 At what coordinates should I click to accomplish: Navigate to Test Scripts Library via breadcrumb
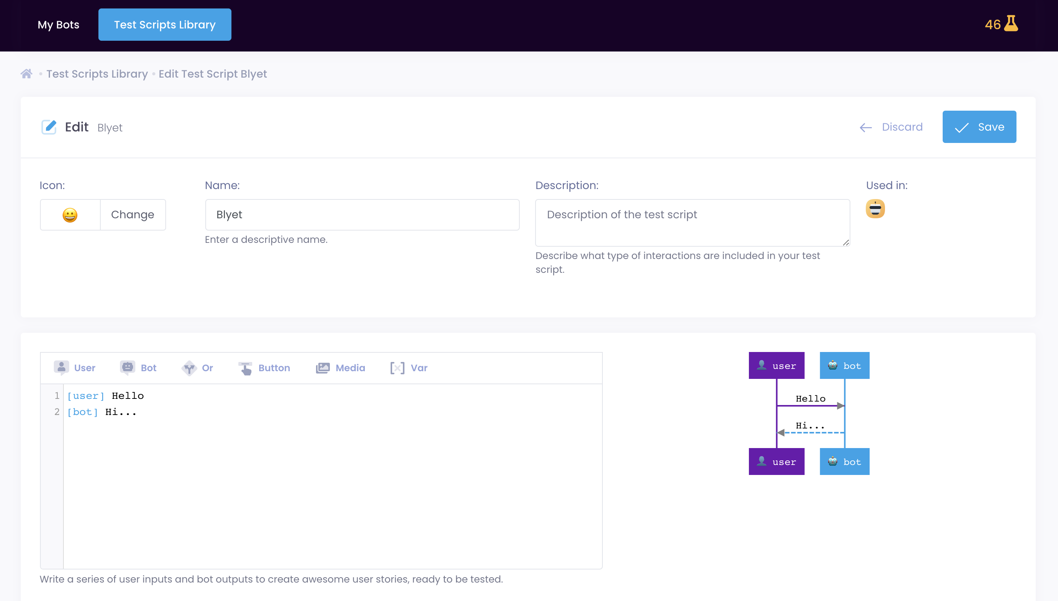96,73
